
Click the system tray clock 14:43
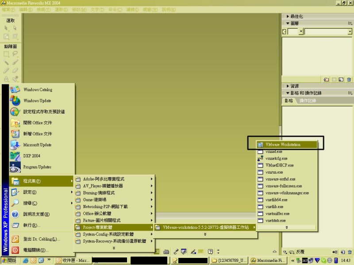[x=346, y=261]
